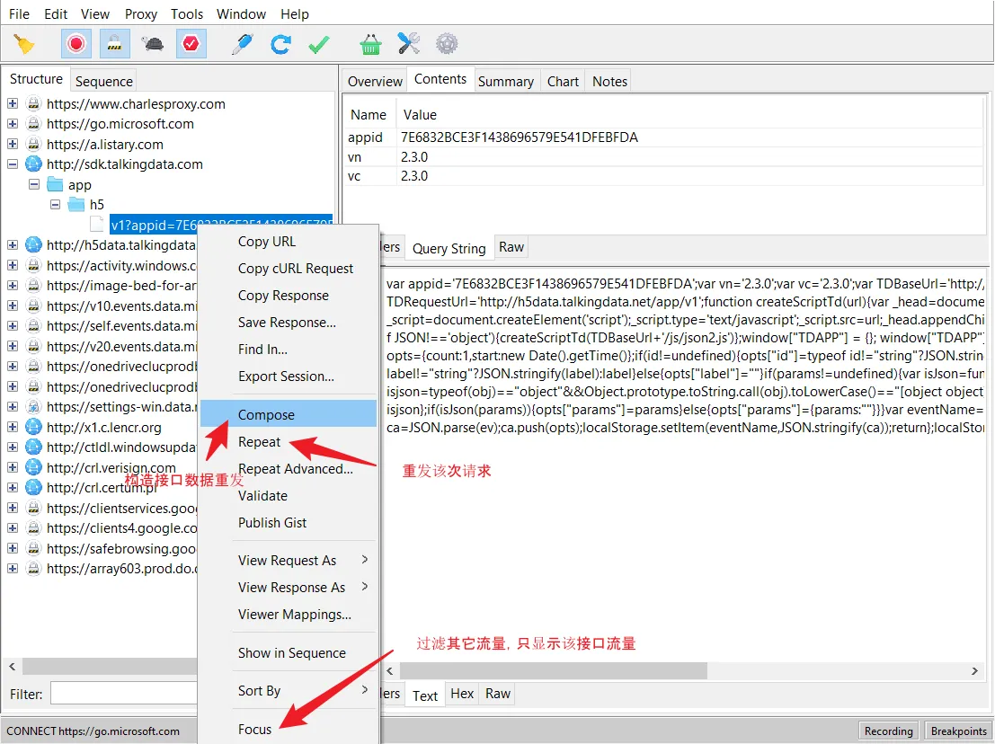Image resolution: width=995 pixels, height=744 pixels.
Task: Click the lock icon for https://a.listary.com
Action: click(x=33, y=144)
